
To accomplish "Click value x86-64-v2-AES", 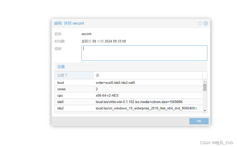I will (107, 95).
